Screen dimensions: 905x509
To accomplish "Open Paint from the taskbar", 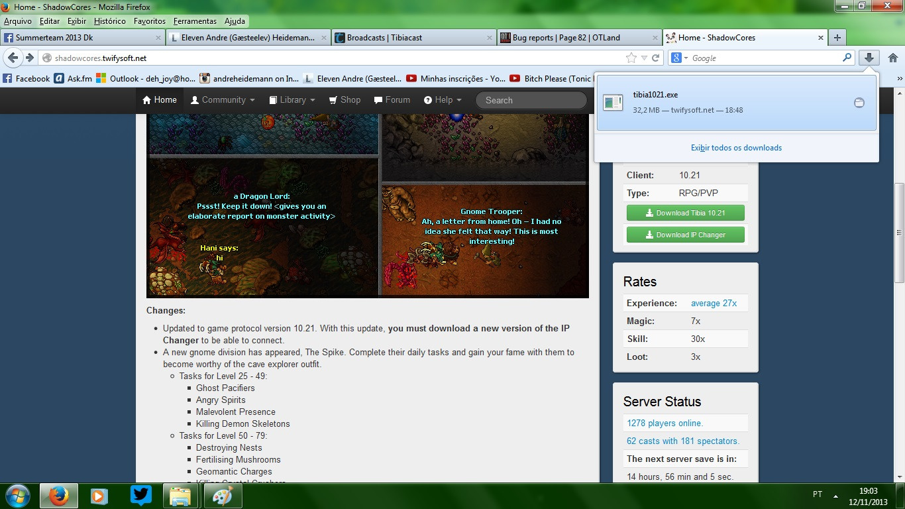I will (x=222, y=495).
